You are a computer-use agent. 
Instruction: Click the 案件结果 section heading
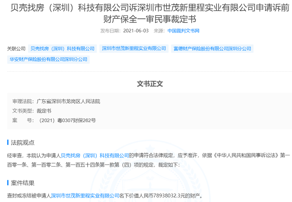(x=23, y=183)
